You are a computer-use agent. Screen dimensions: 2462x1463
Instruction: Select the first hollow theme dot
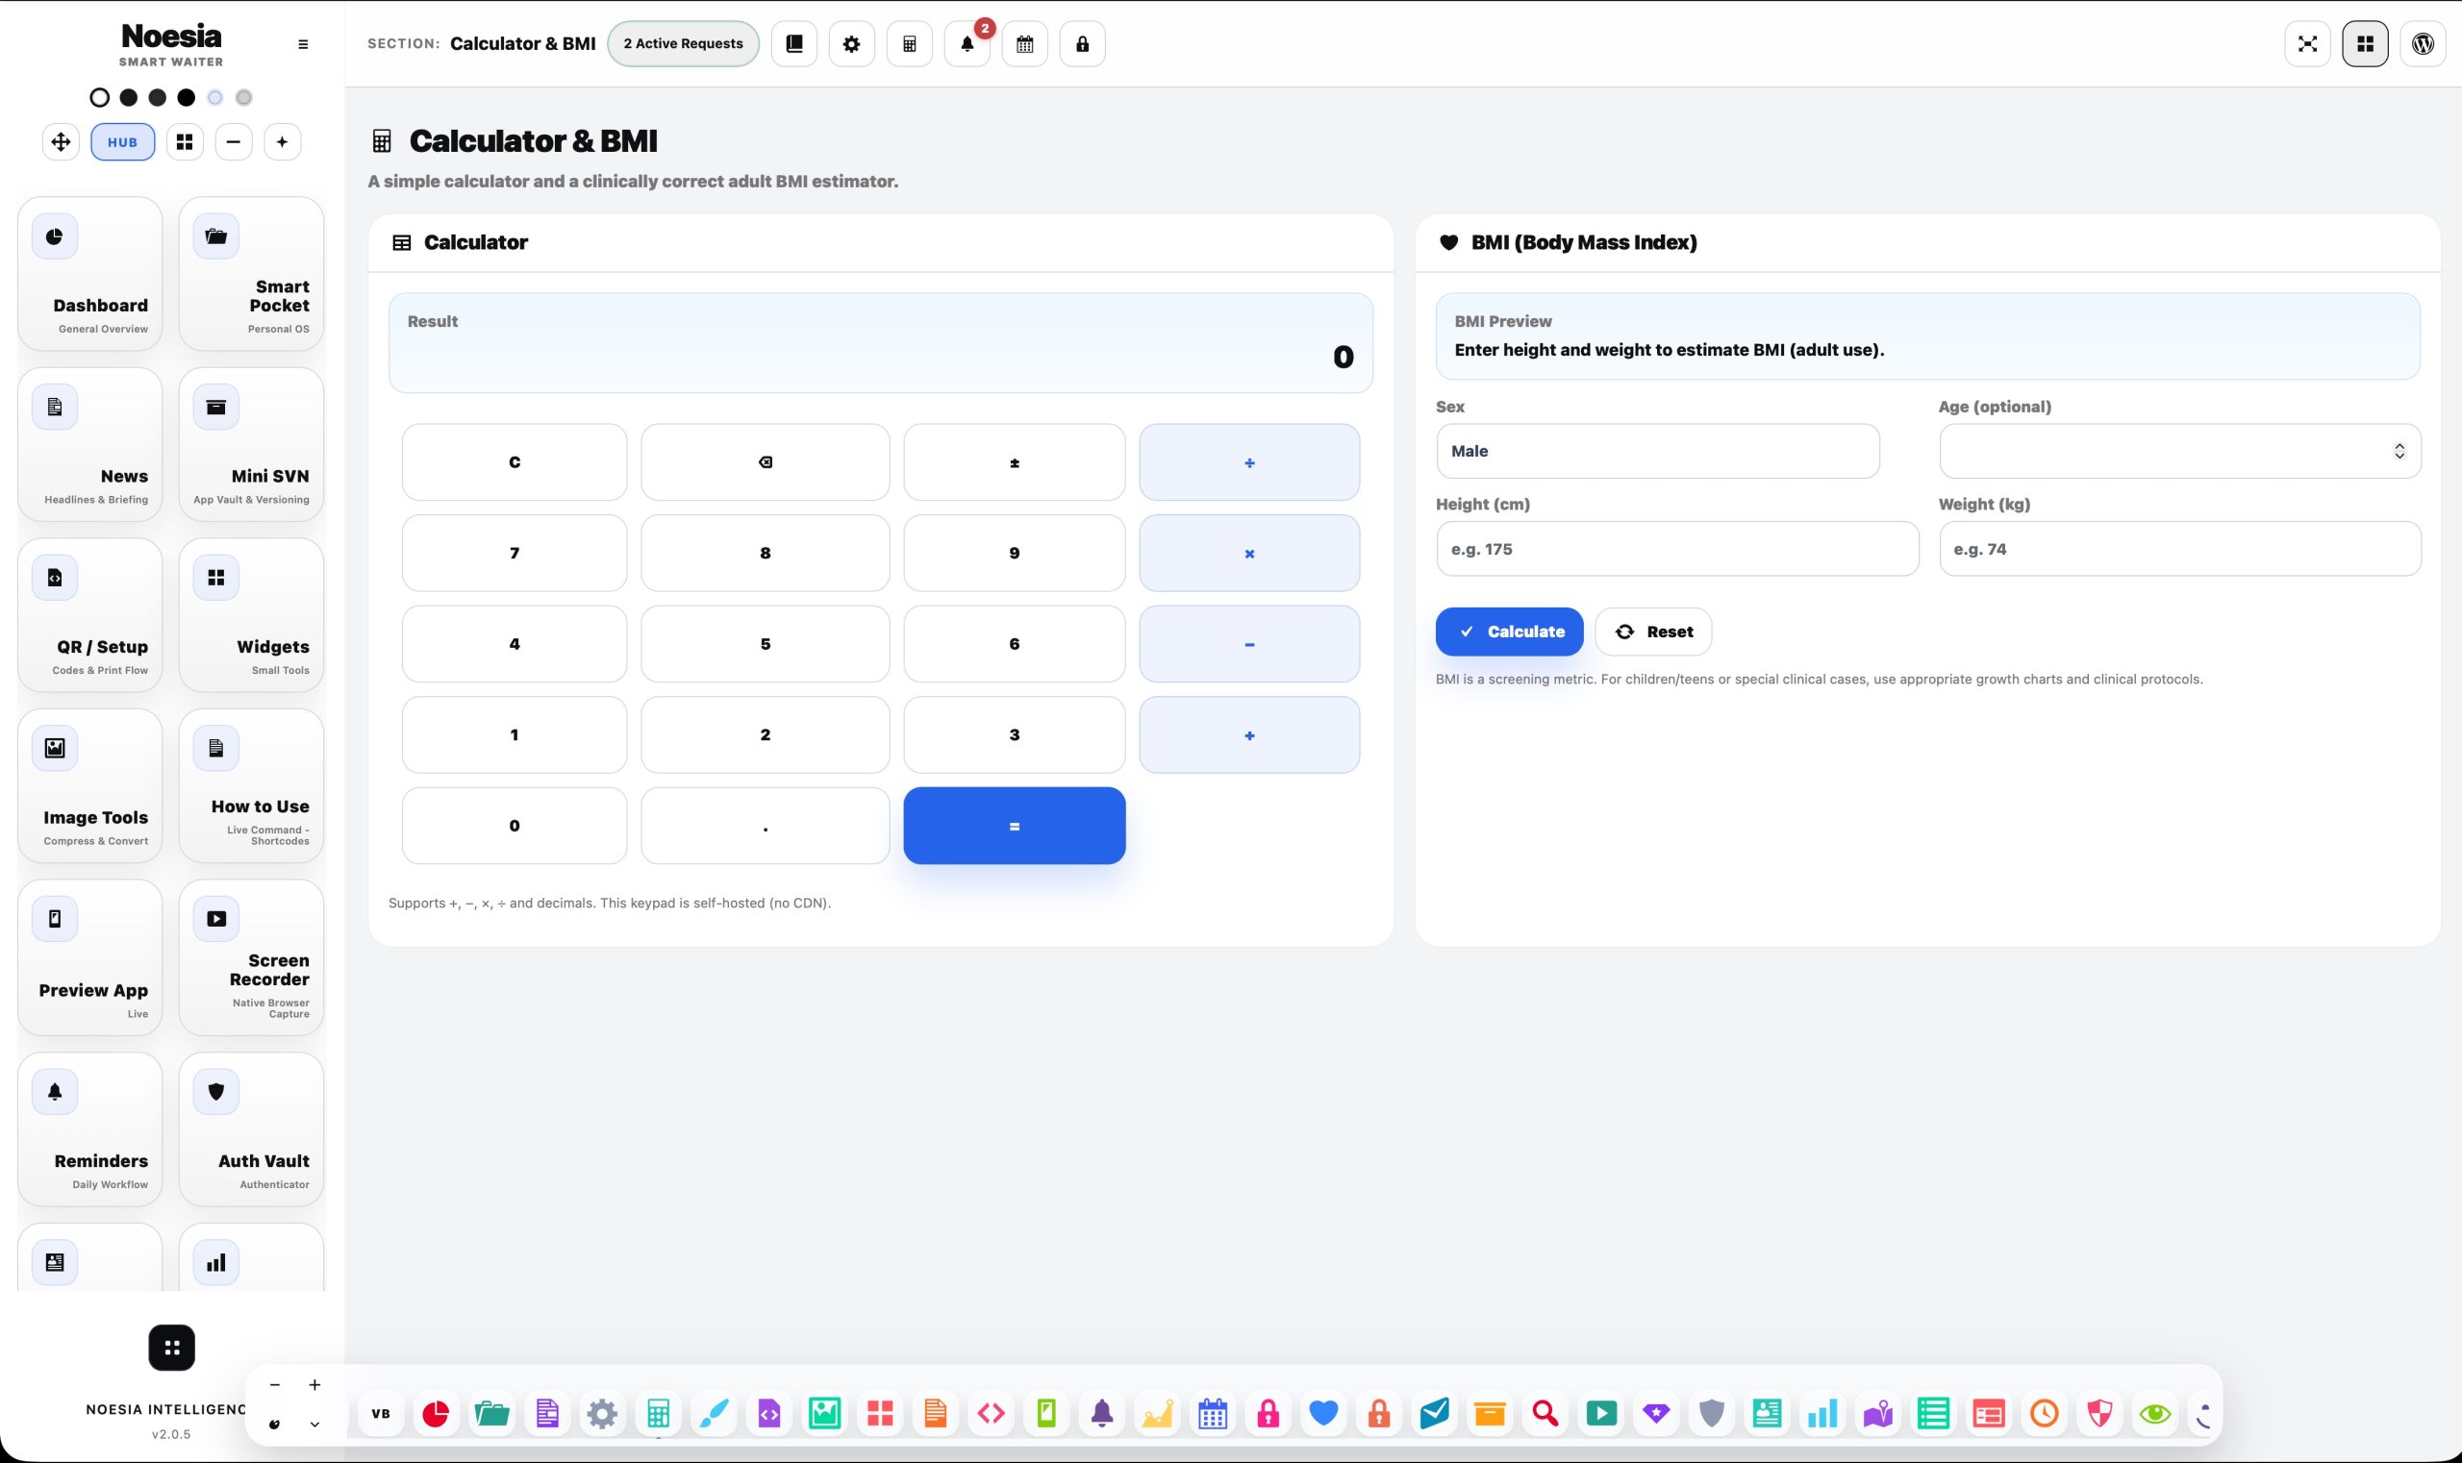coord(100,98)
